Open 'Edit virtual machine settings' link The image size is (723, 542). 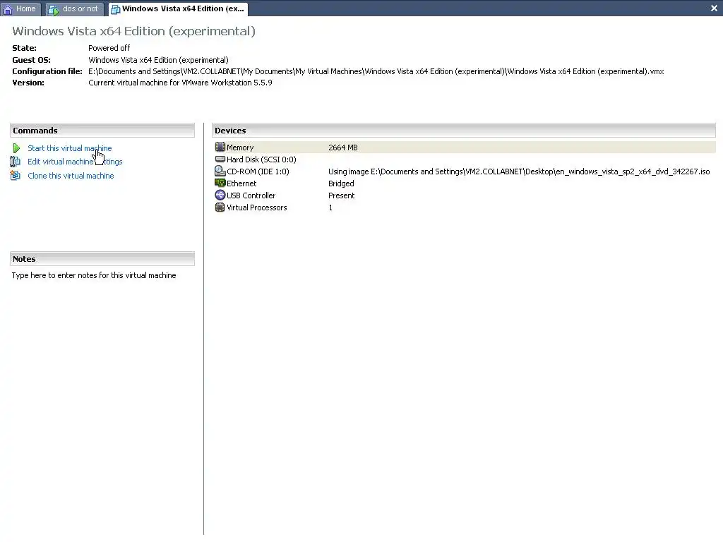click(75, 162)
